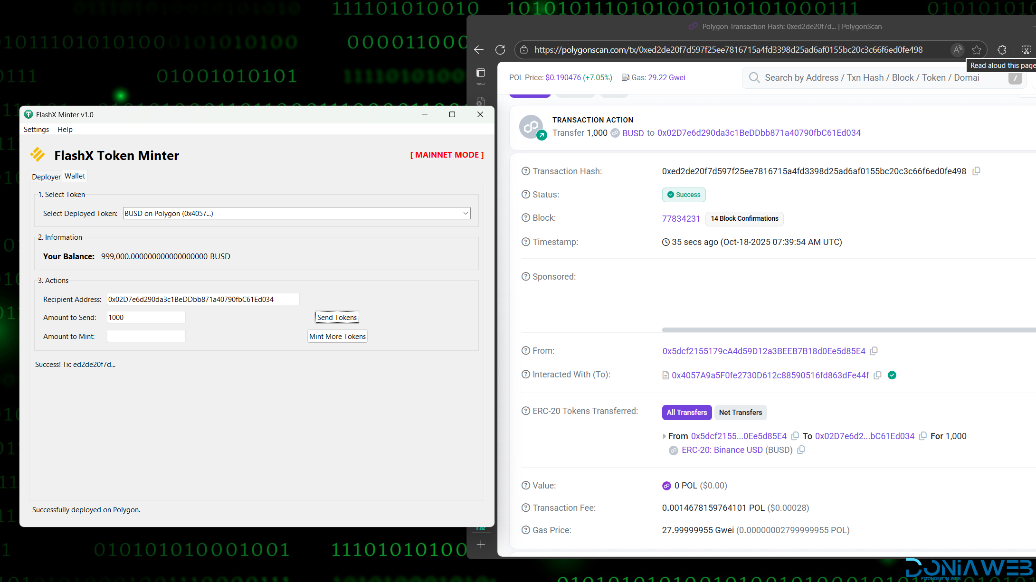This screenshot has height=582, width=1036.
Task: Click the browser refresh icon
Action: tap(500, 50)
